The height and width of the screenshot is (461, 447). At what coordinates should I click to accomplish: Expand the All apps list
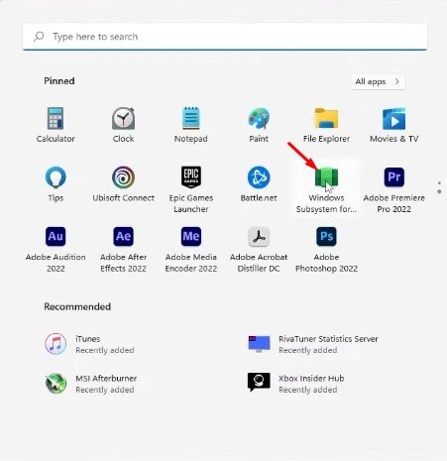[x=378, y=81]
